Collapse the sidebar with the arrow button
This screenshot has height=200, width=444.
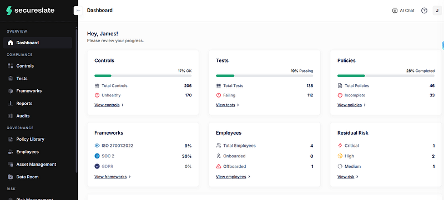78,11
